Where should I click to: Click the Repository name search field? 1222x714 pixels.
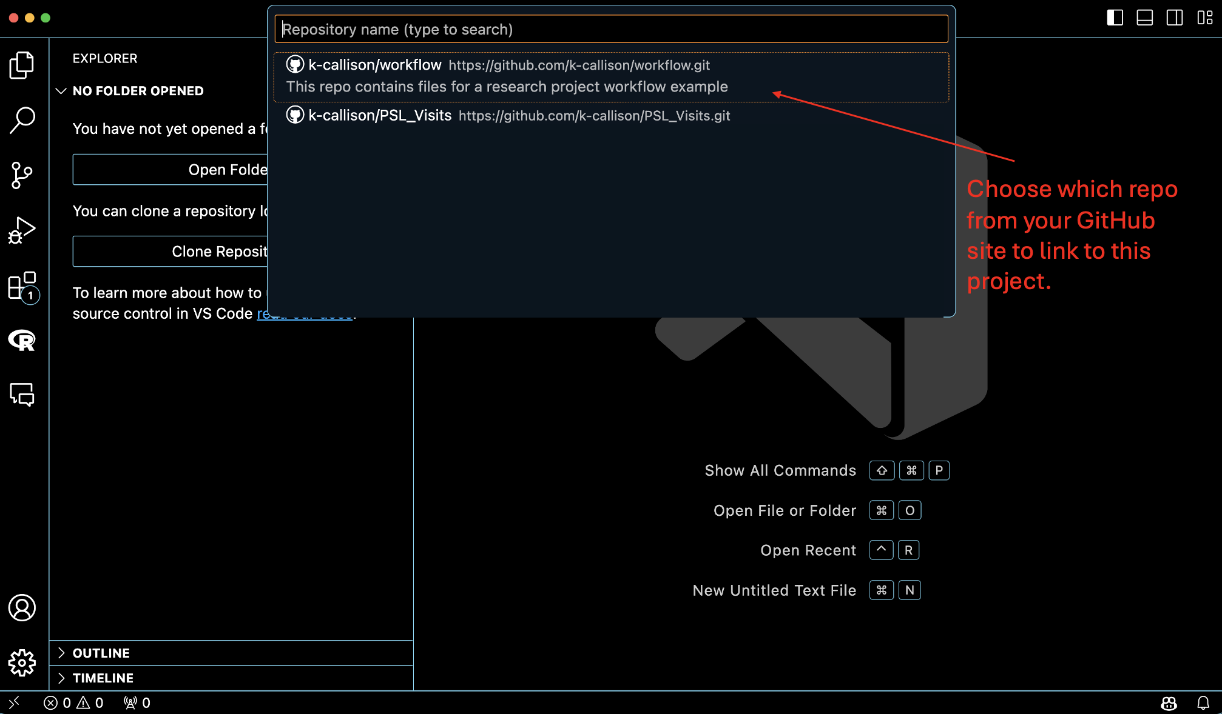coord(611,29)
